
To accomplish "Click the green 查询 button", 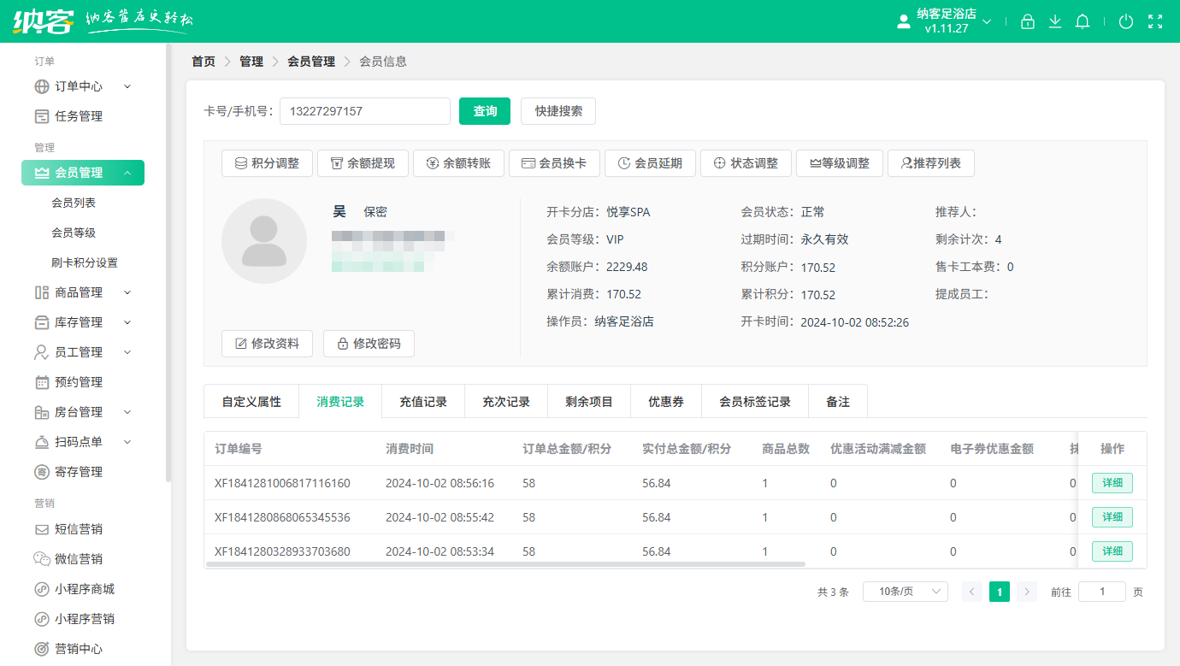I will tap(485, 111).
